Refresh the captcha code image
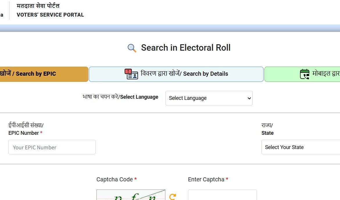 click(x=173, y=197)
